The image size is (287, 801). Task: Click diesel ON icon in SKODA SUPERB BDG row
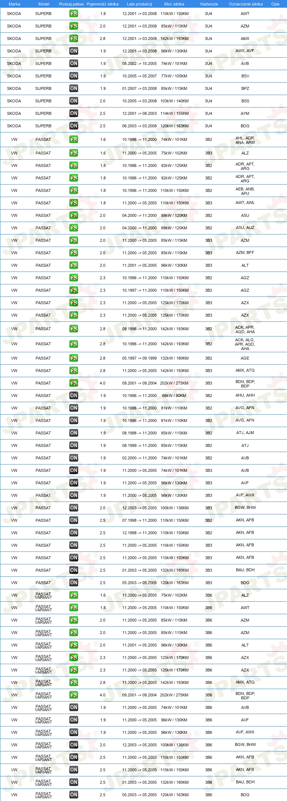click(x=74, y=126)
